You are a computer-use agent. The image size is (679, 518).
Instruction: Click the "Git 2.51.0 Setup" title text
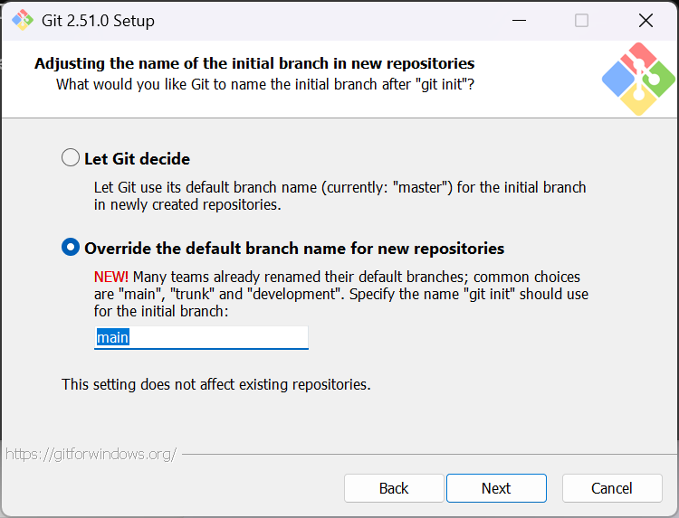coord(98,20)
